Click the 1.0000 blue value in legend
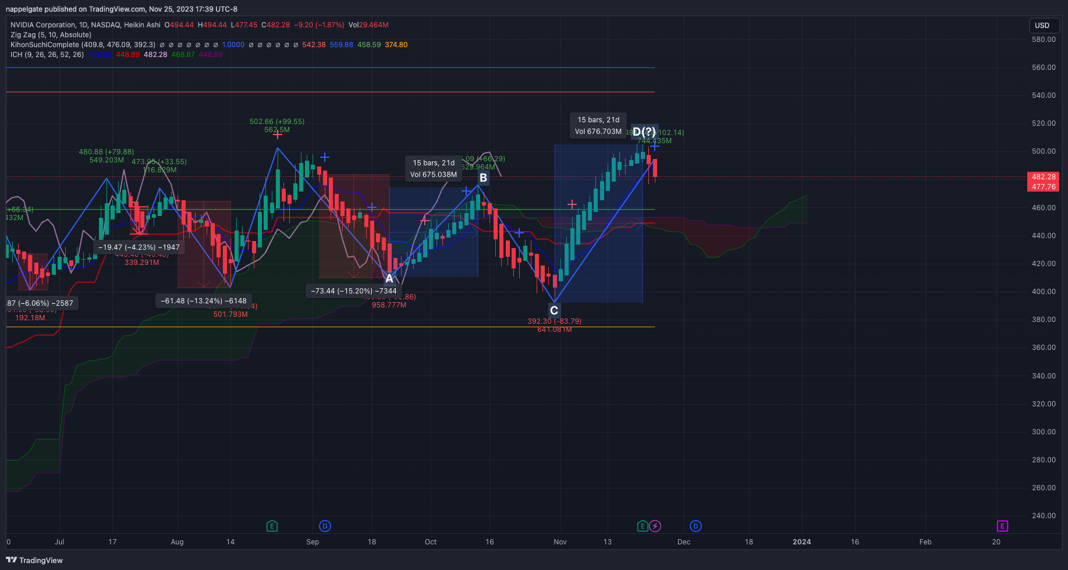The image size is (1068, 570). (x=233, y=45)
